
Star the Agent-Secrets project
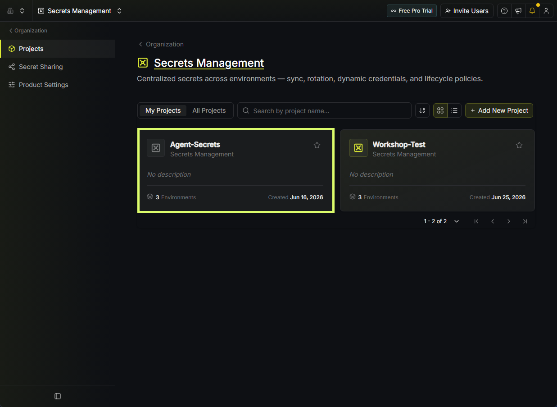click(x=317, y=145)
